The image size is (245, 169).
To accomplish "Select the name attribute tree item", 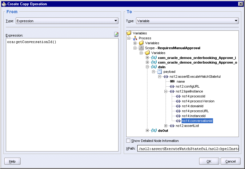I will coord(181,81).
